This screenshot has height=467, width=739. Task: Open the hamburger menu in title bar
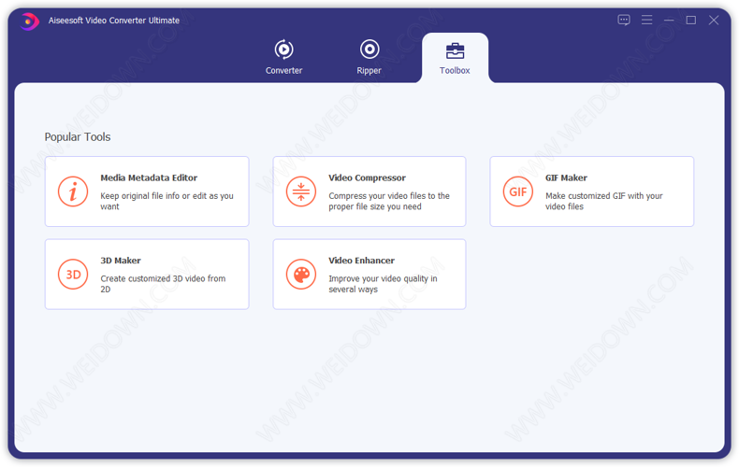646,20
